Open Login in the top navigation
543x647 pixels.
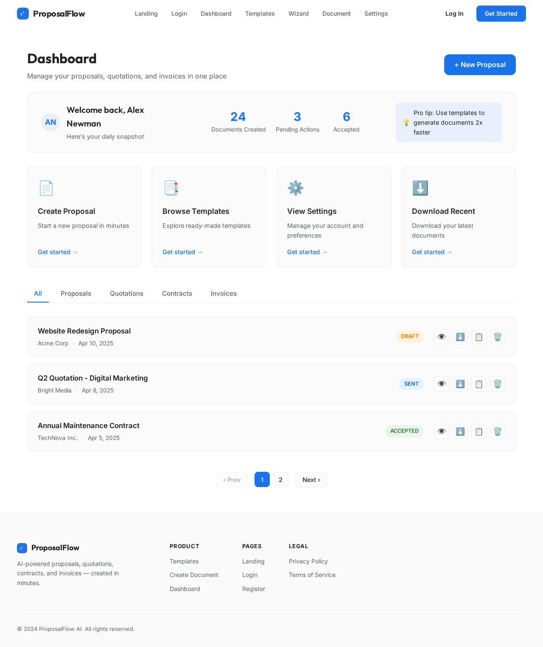179,14
